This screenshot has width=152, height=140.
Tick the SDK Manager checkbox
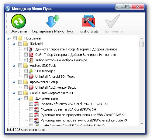coord(26,71)
